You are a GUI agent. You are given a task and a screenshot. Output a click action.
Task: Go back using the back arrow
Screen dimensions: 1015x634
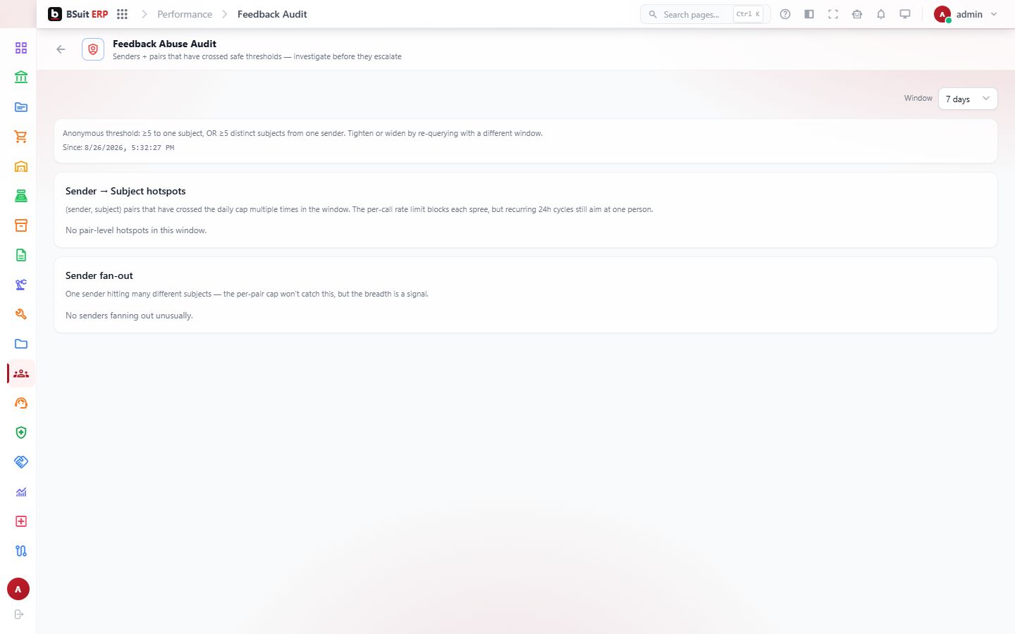(x=61, y=49)
